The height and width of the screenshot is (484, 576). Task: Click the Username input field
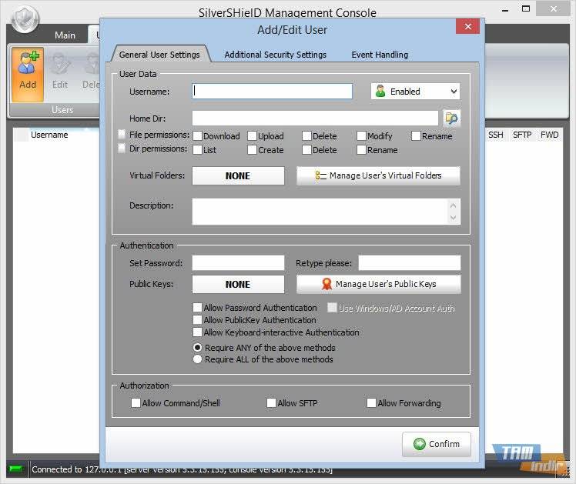click(272, 91)
